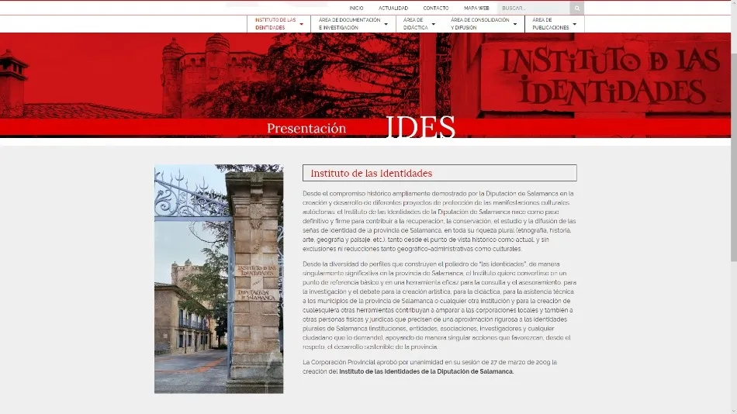Click the Buscar search input field
The height and width of the screenshot is (414, 737).
point(534,8)
